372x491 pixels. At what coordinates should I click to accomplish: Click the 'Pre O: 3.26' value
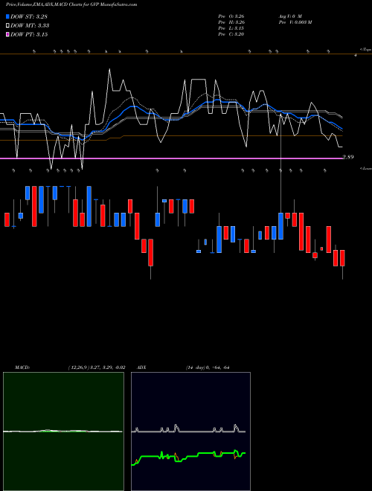click(x=231, y=16)
